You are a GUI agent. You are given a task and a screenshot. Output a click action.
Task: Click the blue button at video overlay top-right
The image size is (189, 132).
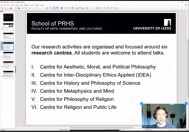click(186, 103)
